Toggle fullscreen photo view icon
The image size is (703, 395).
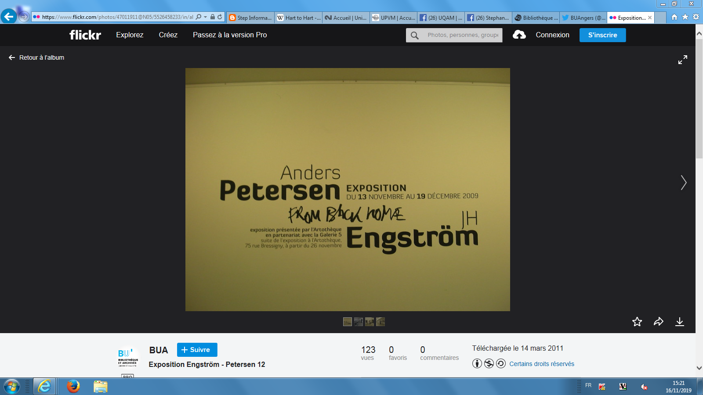(682, 60)
